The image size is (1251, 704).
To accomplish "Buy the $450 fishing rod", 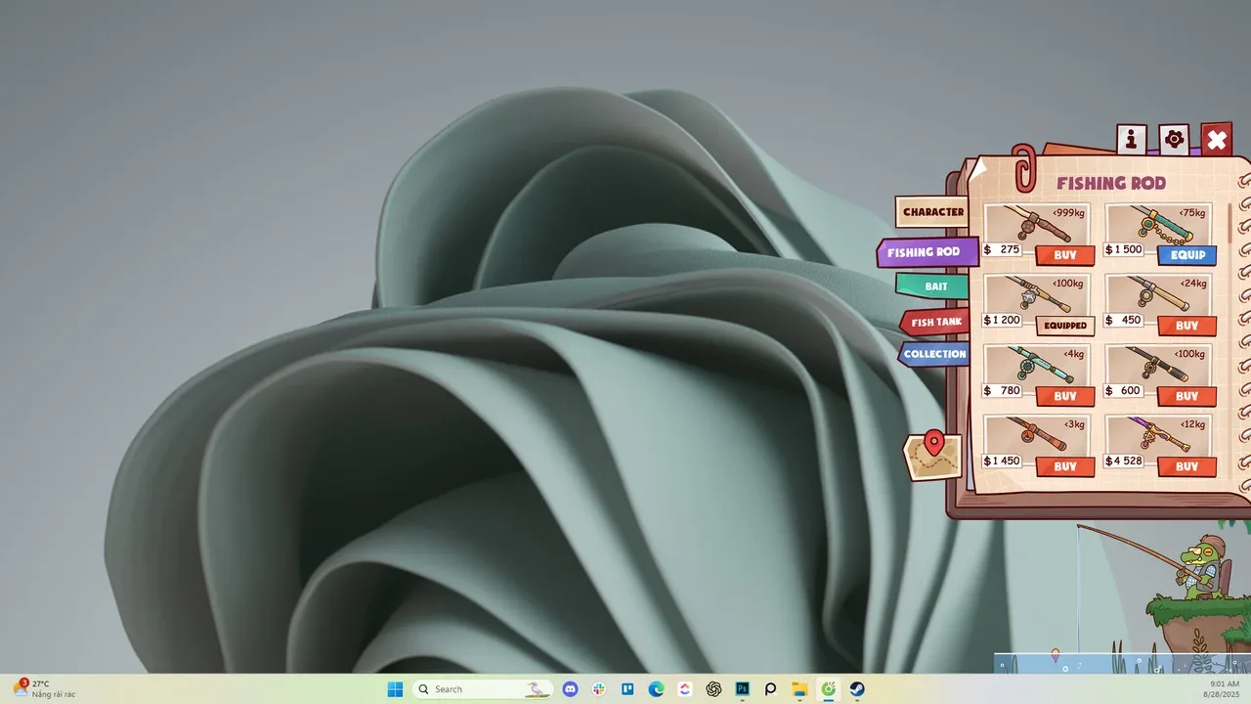I will pos(1186,326).
